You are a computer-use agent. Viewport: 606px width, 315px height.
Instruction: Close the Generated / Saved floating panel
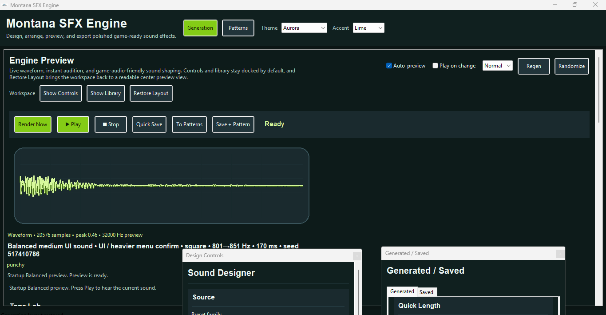click(x=560, y=253)
